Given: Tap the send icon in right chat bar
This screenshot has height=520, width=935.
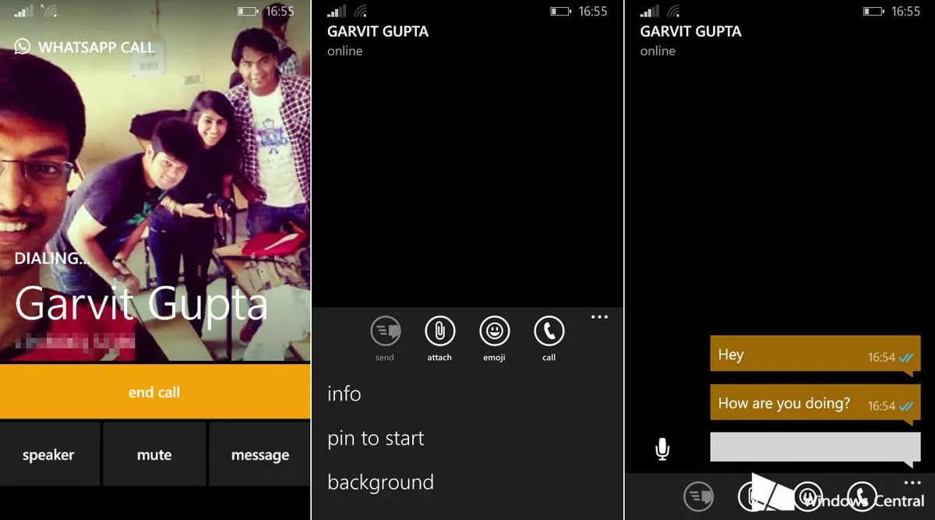Looking at the screenshot, I should 699,497.
